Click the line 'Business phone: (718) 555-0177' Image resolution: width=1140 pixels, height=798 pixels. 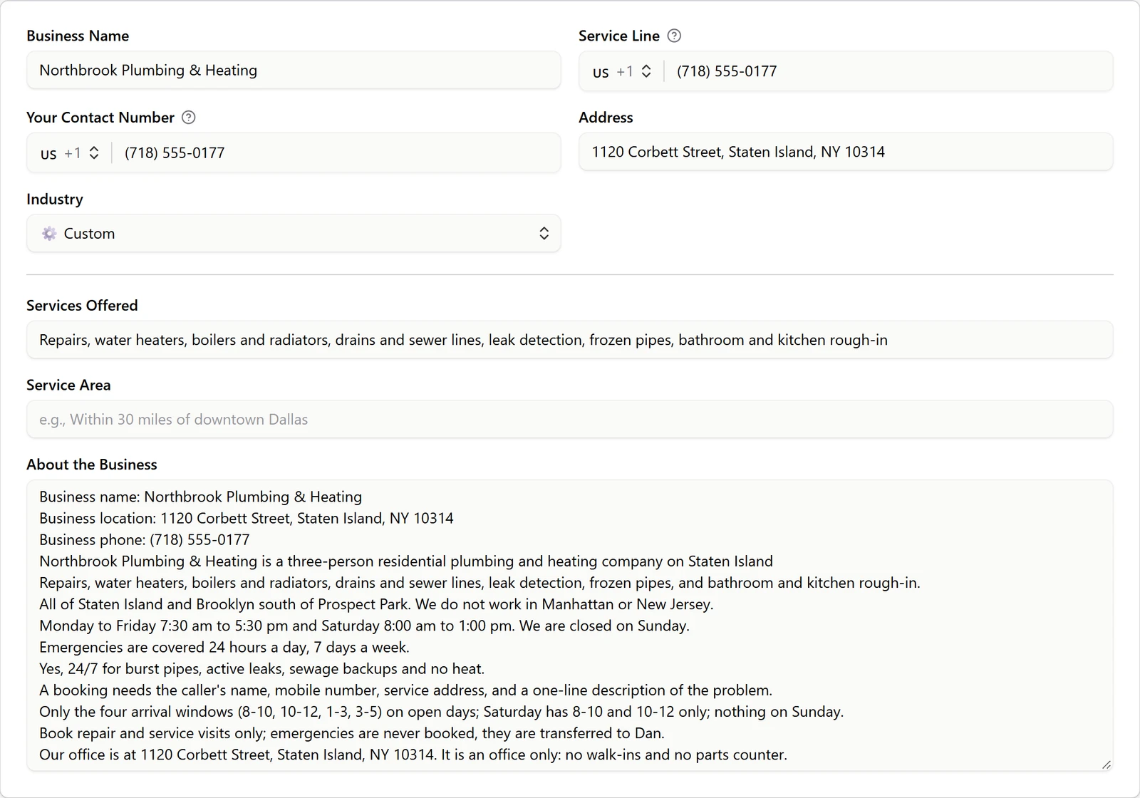click(x=145, y=540)
